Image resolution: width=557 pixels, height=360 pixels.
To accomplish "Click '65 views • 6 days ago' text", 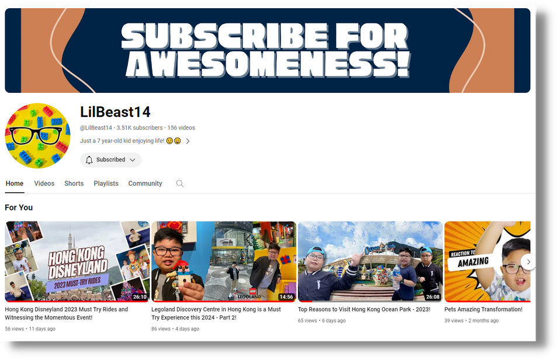I will [322, 321].
